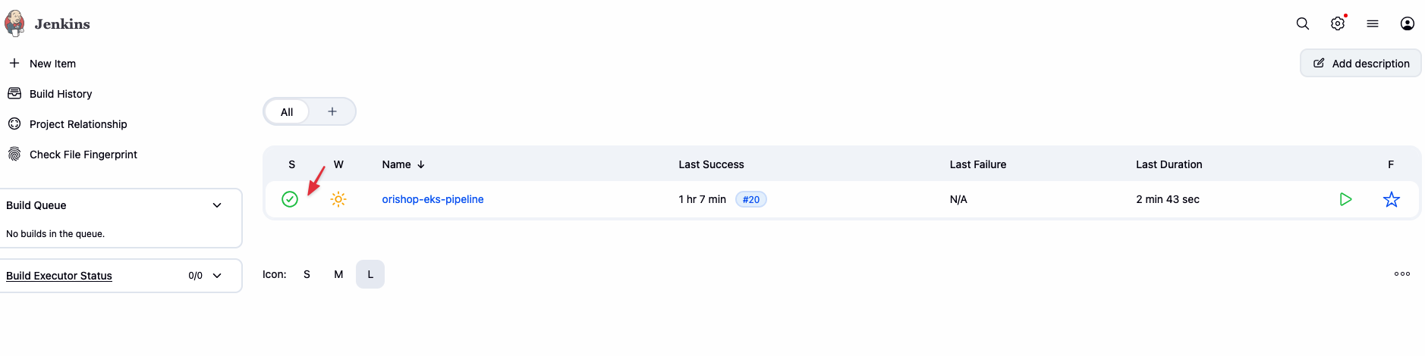
Task: Add a new view with plus tab
Action: pyautogui.click(x=332, y=111)
